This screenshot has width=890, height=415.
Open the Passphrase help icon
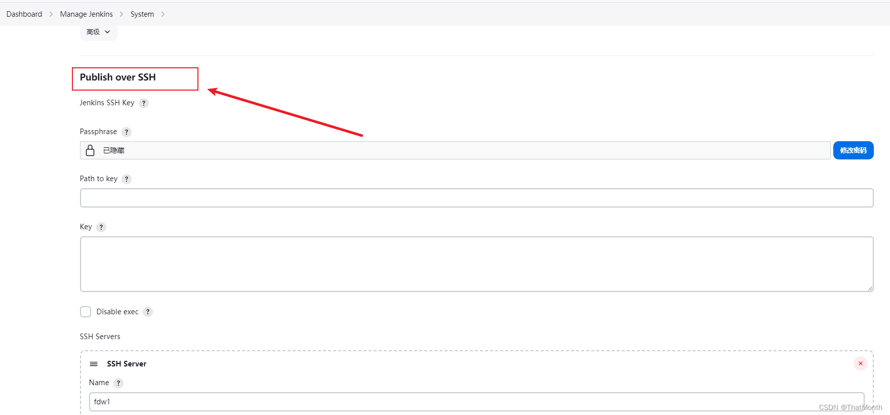click(x=126, y=132)
